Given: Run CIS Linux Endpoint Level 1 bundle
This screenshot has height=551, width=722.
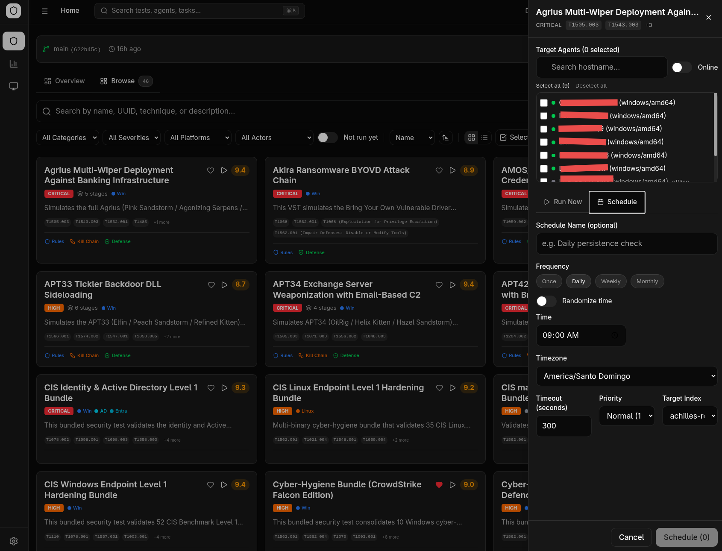Looking at the screenshot, I should (452, 388).
